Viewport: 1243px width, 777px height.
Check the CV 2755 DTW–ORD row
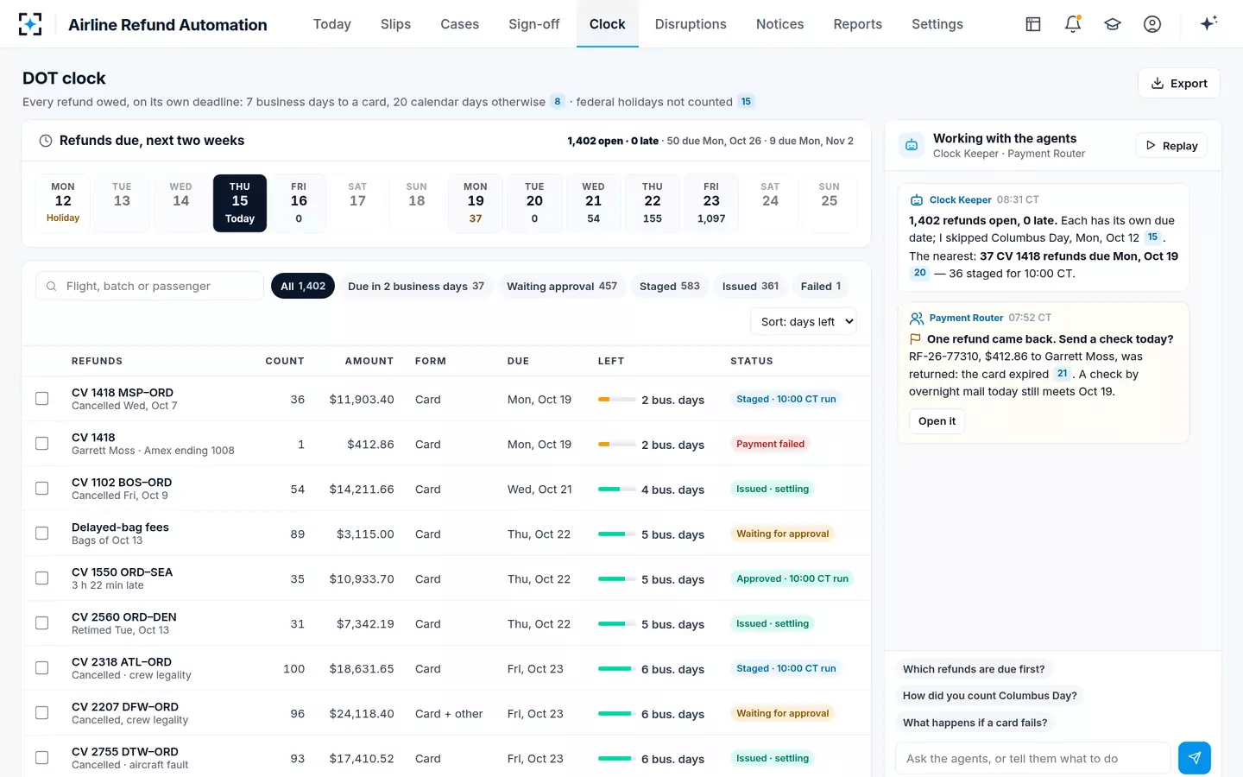coord(41,758)
